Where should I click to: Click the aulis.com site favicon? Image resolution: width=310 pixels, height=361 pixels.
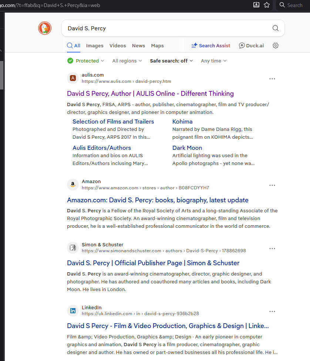[x=73, y=78]
